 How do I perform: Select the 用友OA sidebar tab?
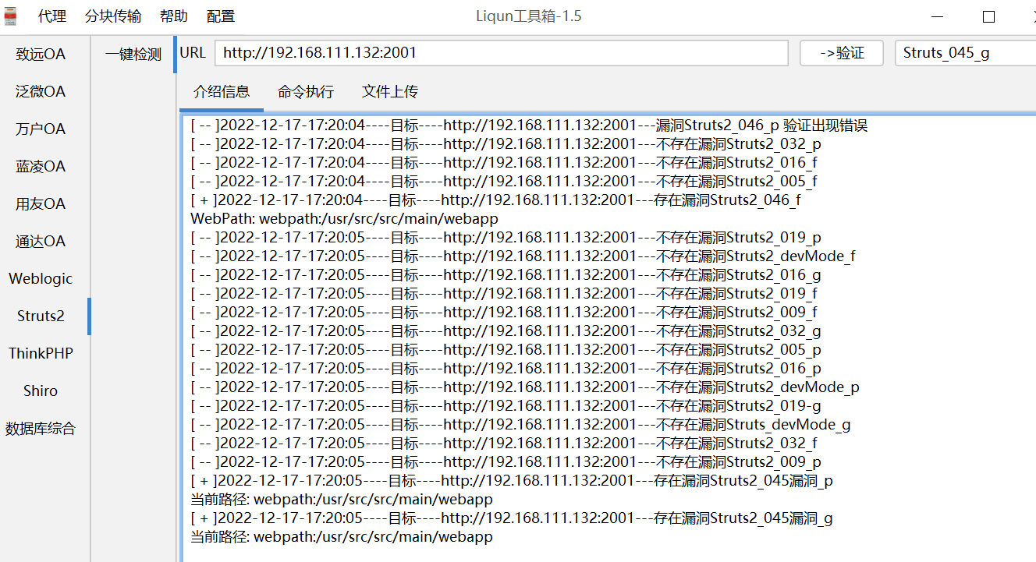click(x=41, y=204)
